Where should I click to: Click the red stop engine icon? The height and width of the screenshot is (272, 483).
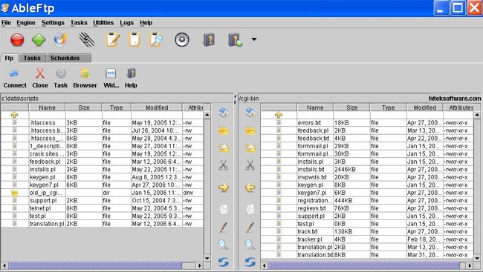[17, 39]
